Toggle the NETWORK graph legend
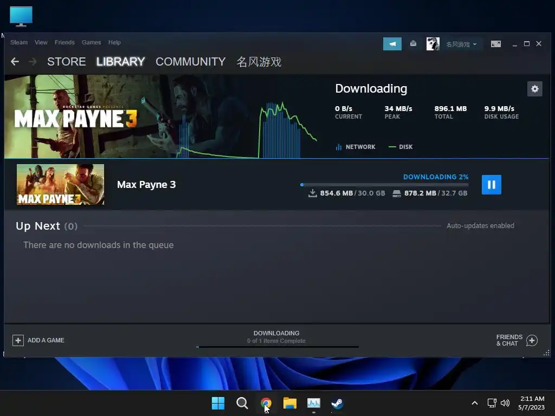This screenshot has width=555, height=416. pyautogui.click(x=356, y=147)
